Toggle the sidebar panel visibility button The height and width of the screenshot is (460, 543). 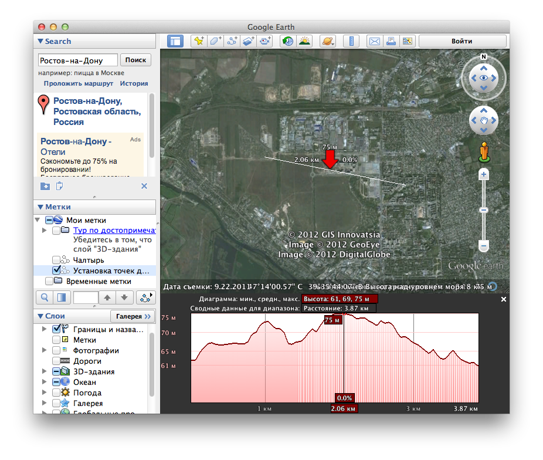coord(175,41)
